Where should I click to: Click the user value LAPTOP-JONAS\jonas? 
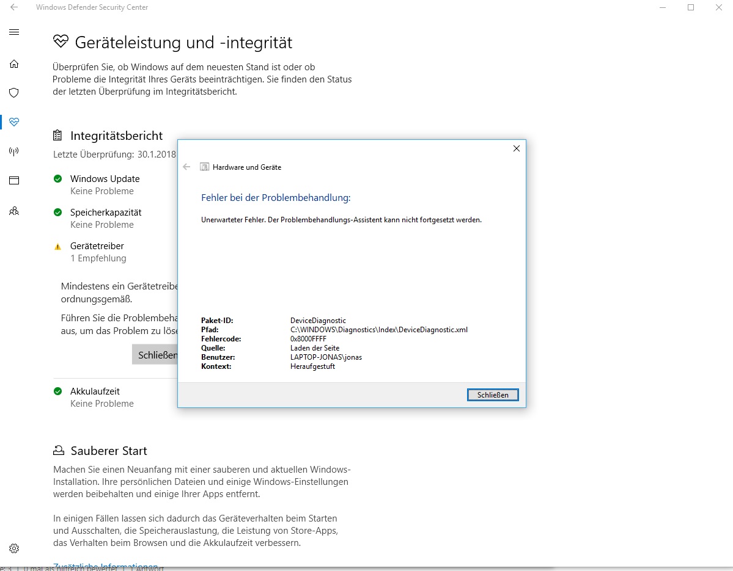click(x=326, y=357)
